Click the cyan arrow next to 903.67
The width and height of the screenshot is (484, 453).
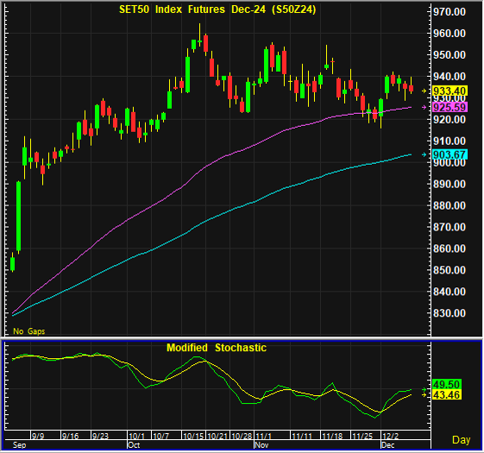(x=424, y=154)
